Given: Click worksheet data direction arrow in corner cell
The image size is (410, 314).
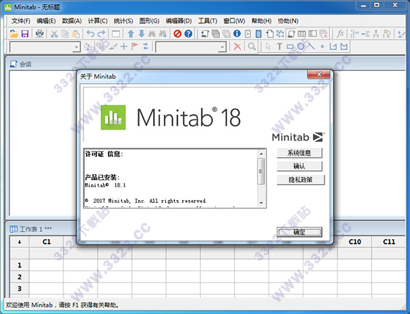Looking at the screenshot, I should 19,242.
